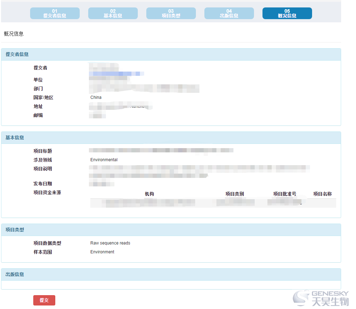The image size is (356, 309).
Task: Go to step 01 提交者信息
Action: [55, 13]
